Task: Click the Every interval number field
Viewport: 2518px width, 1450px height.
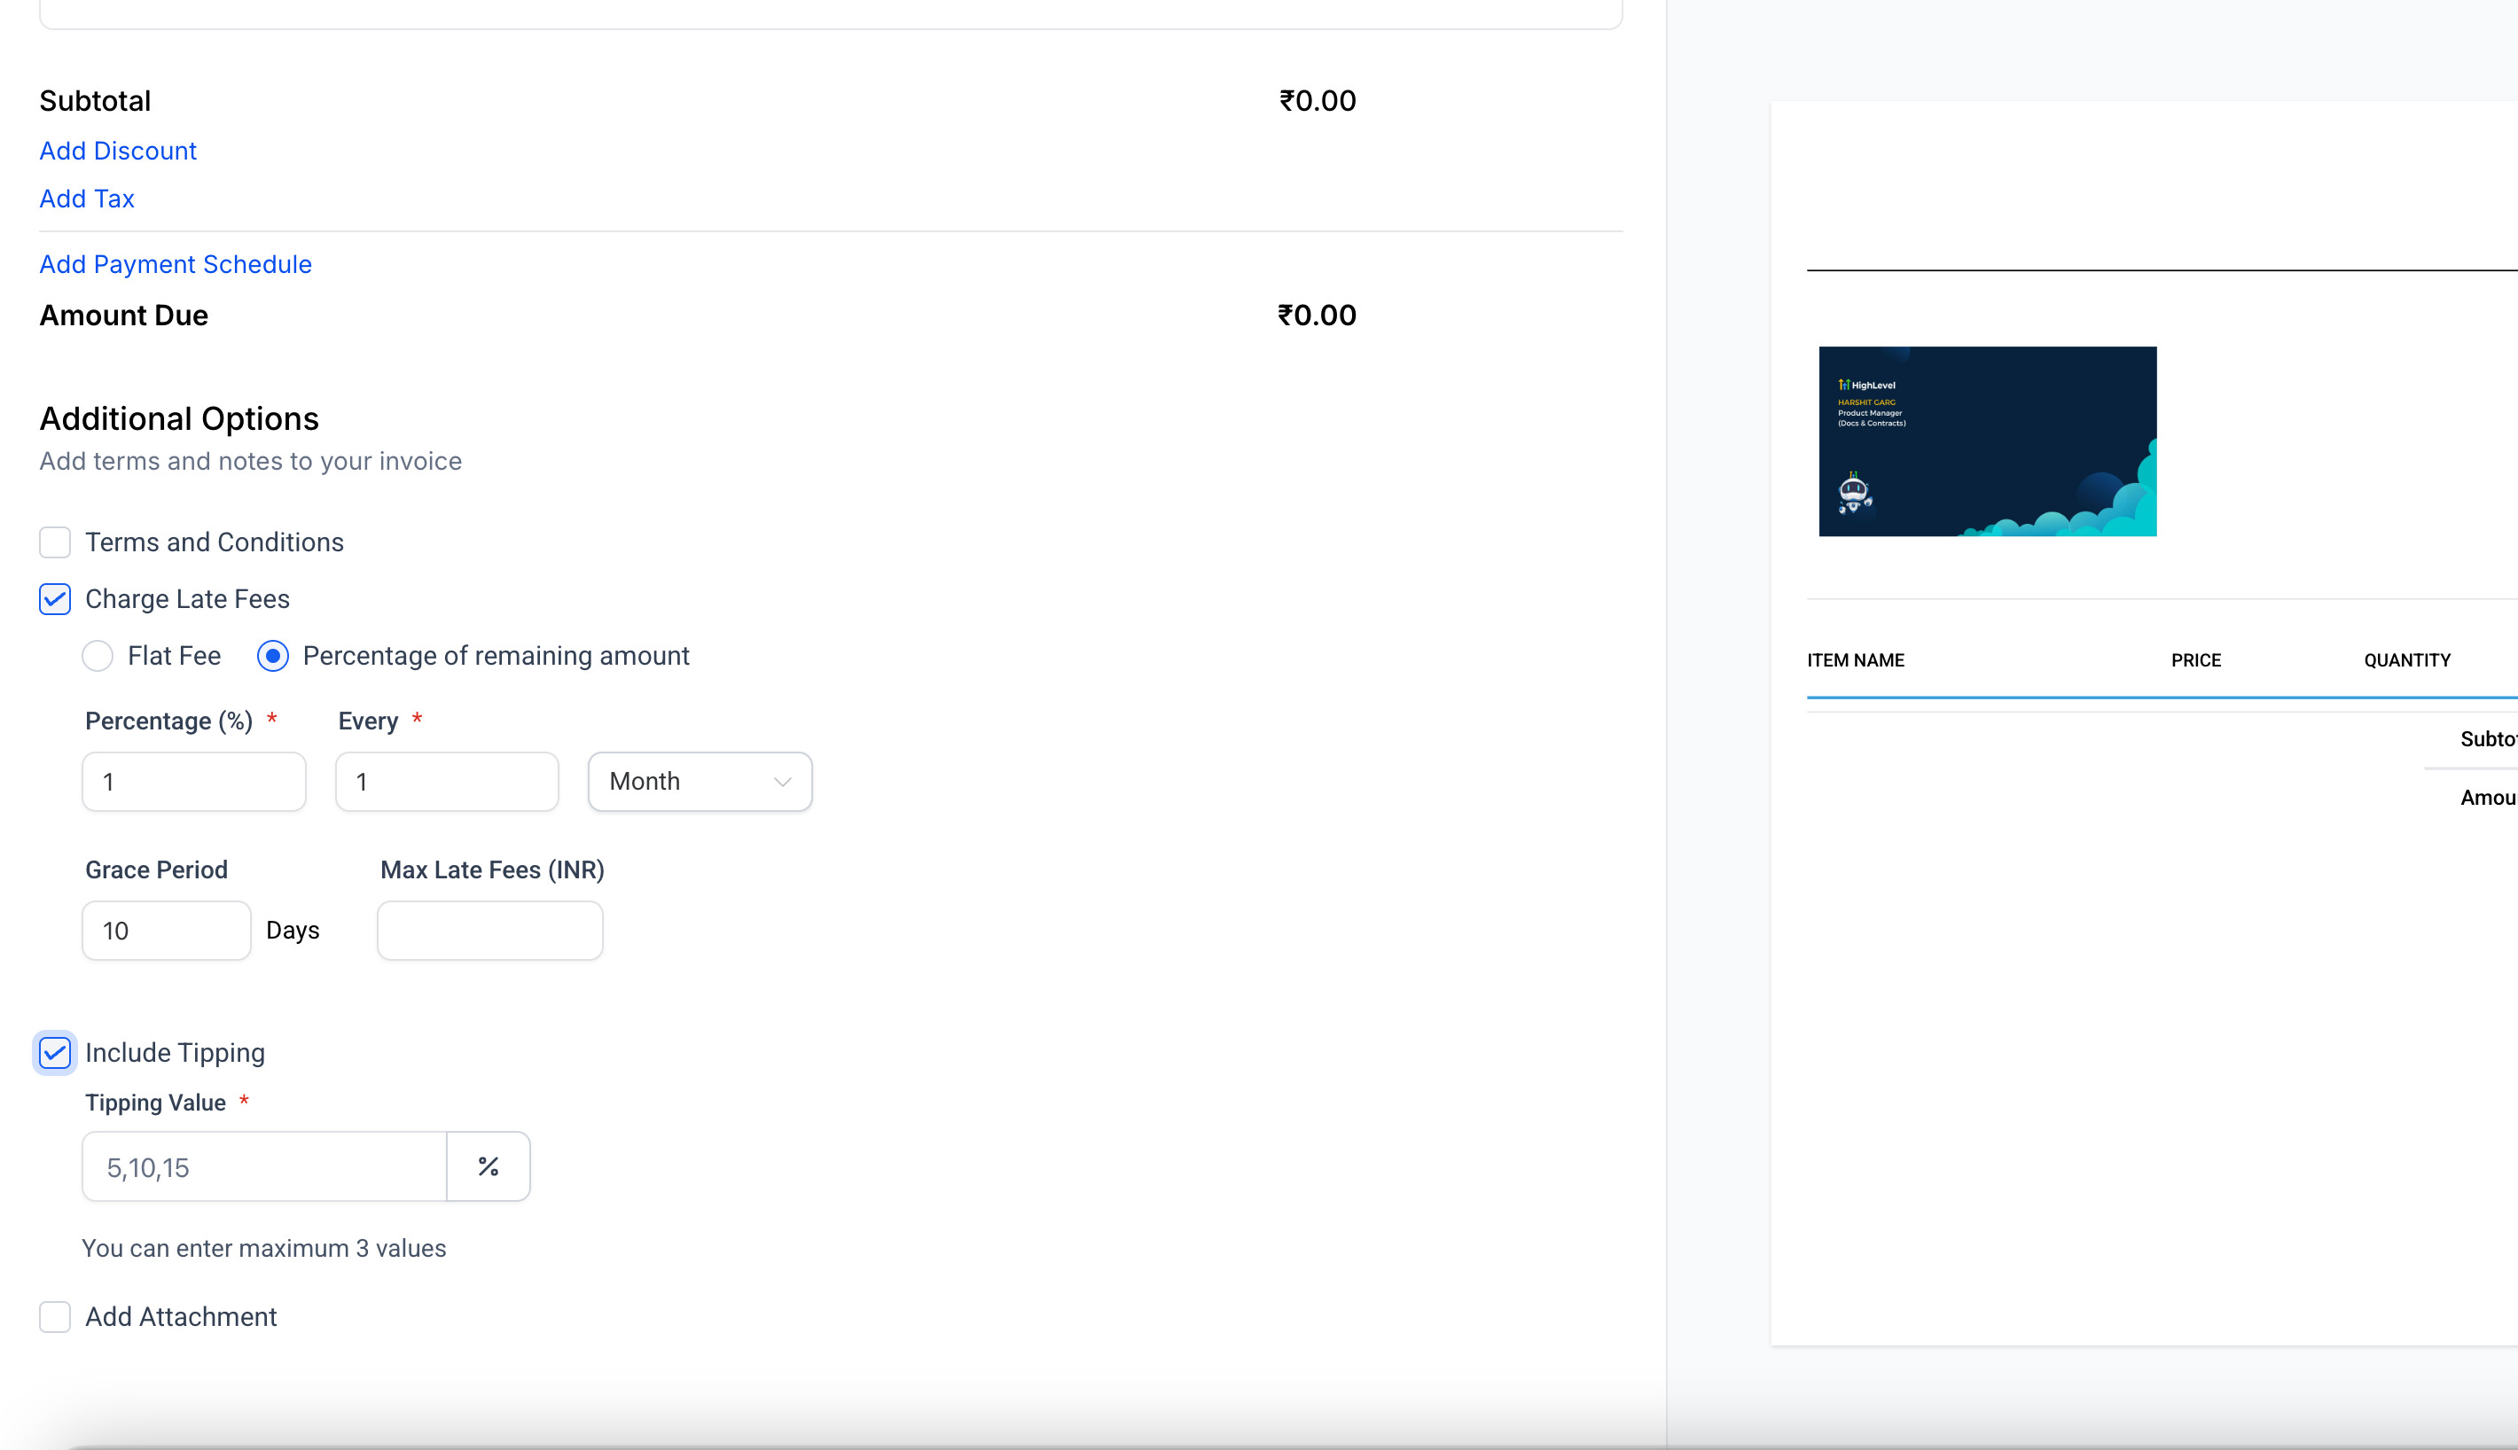Action: [x=446, y=782]
